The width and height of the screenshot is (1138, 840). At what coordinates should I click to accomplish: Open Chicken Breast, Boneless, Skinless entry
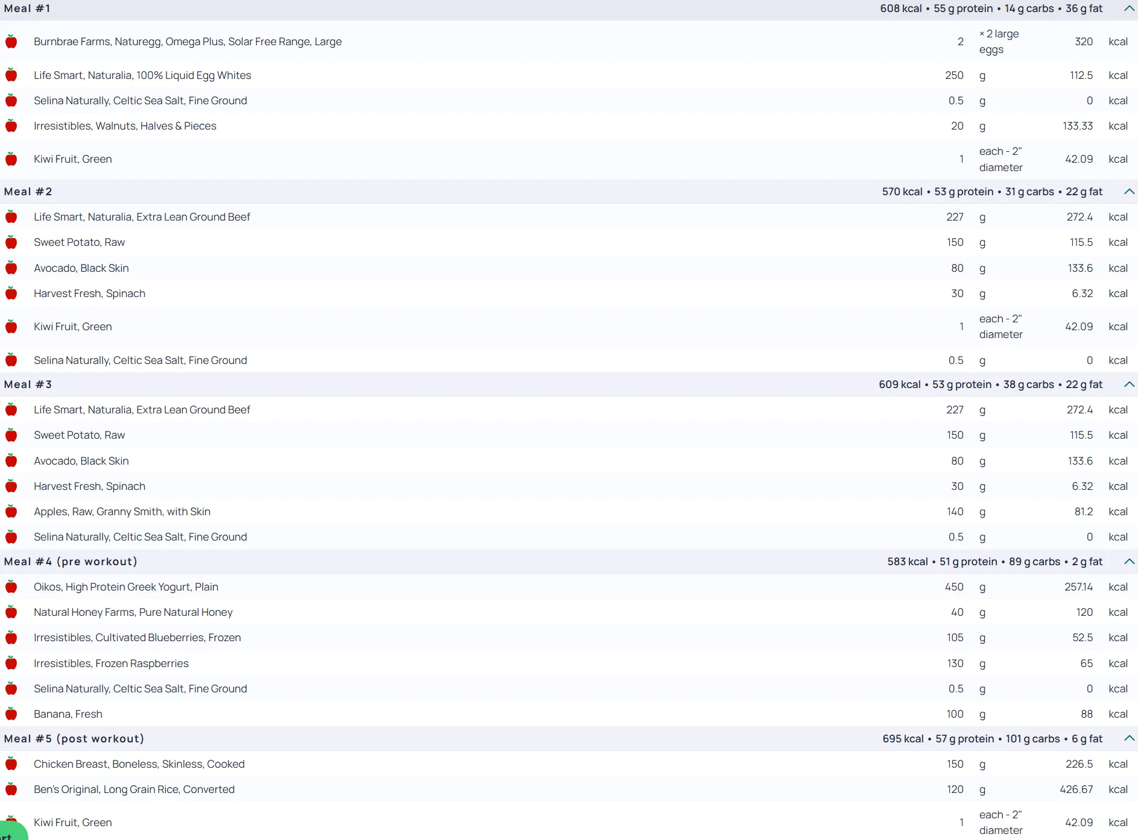[x=139, y=764]
